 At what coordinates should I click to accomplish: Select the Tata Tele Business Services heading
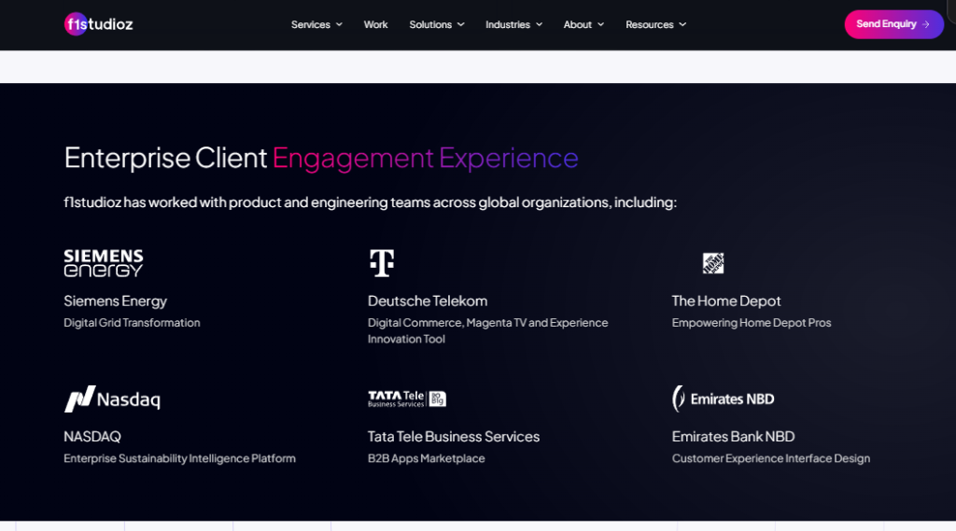click(454, 437)
